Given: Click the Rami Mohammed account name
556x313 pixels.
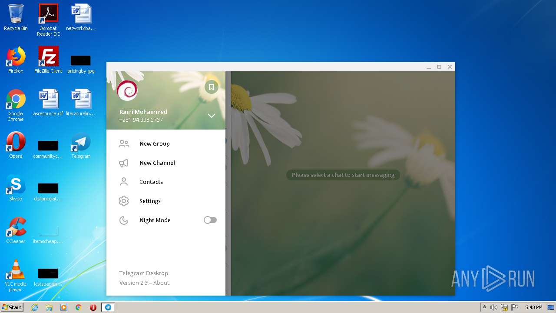Looking at the screenshot, I should tap(143, 112).
